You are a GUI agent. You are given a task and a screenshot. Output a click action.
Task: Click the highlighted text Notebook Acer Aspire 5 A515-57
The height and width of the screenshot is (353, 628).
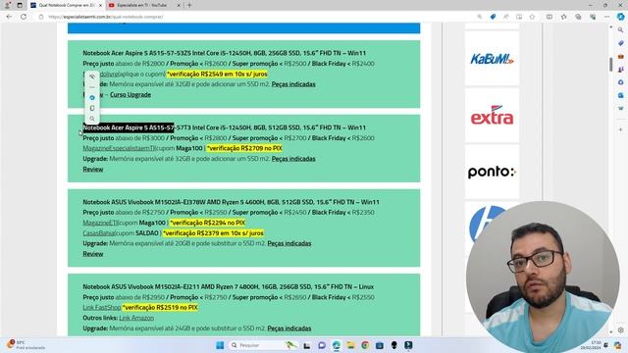pos(129,127)
